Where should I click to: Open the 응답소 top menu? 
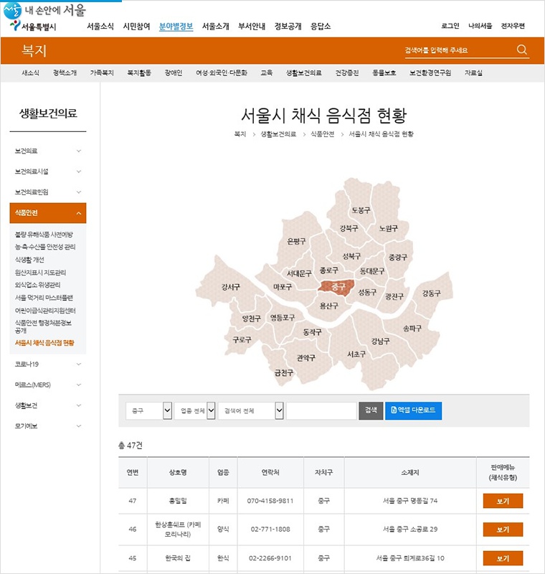(x=321, y=26)
